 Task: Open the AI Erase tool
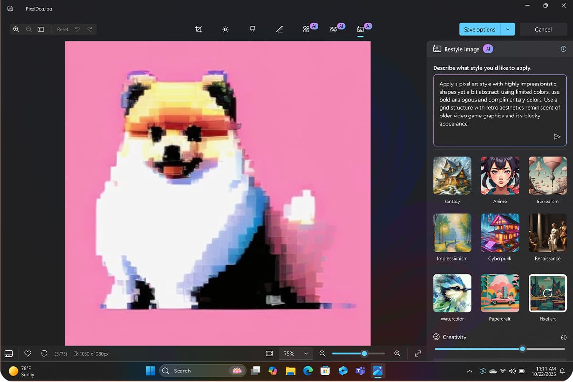click(x=307, y=29)
